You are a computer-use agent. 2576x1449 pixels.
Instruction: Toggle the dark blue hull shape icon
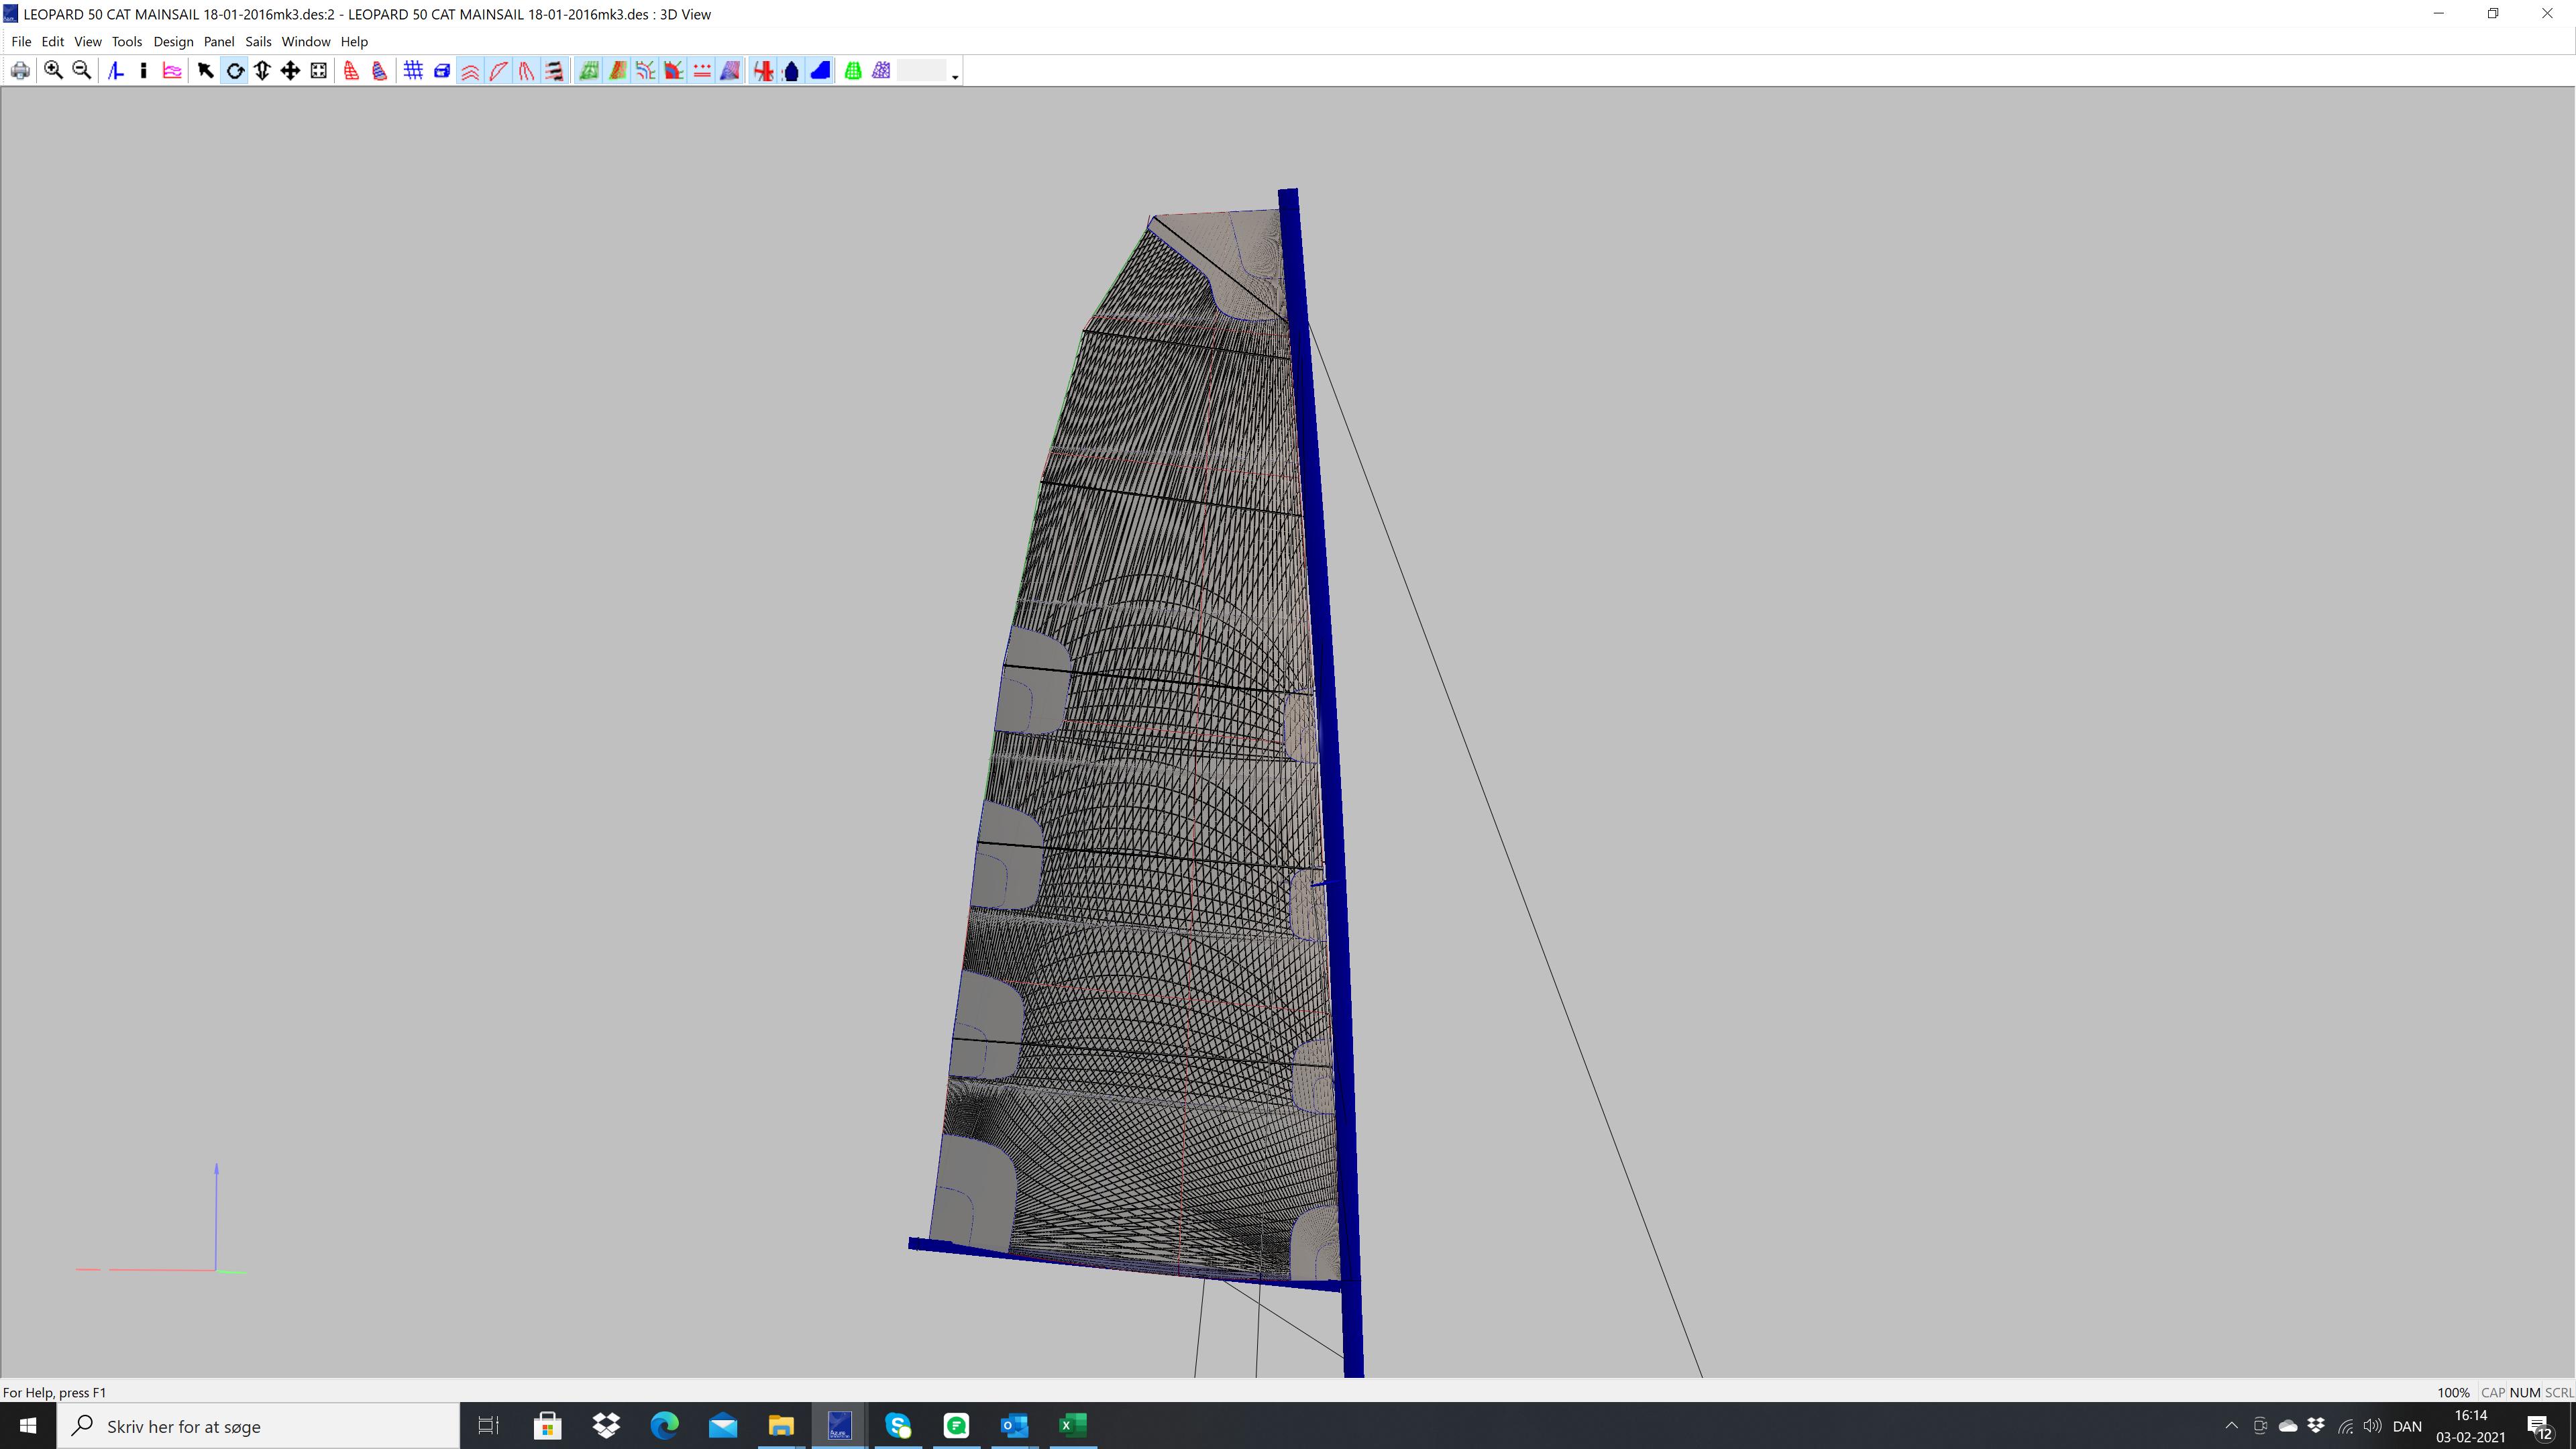[791, 70]
